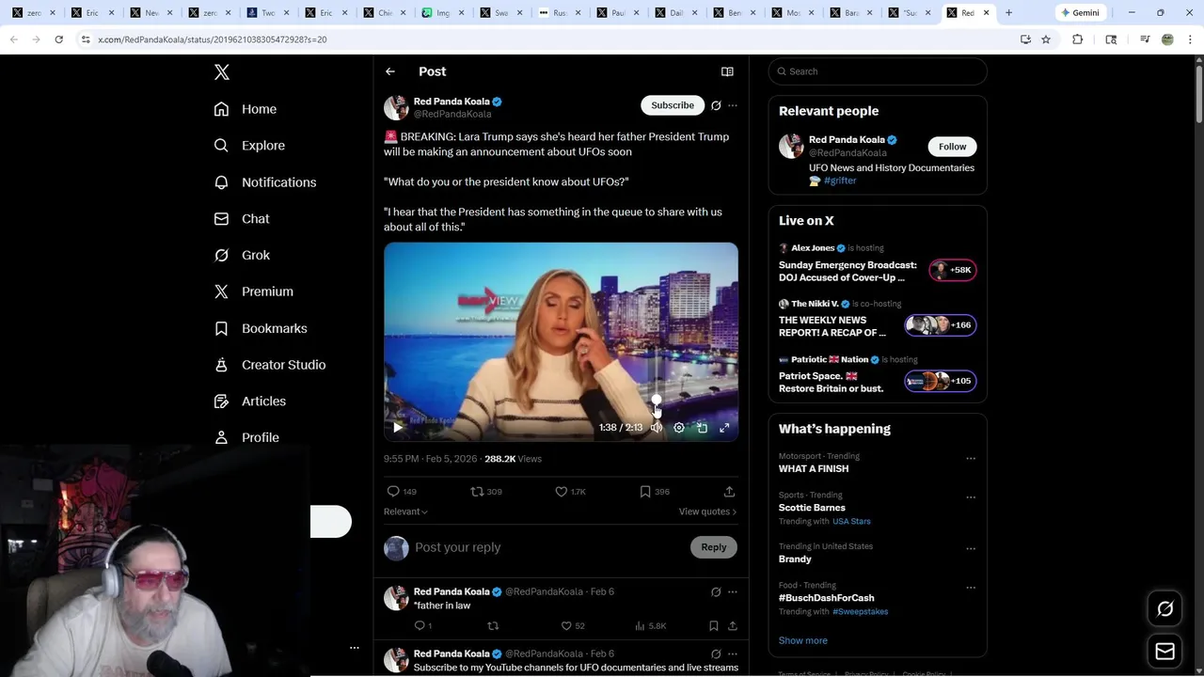The width and height of the screenshot is (1204, 677).
Task: Play the video in the post
Action: click(398, 427)
